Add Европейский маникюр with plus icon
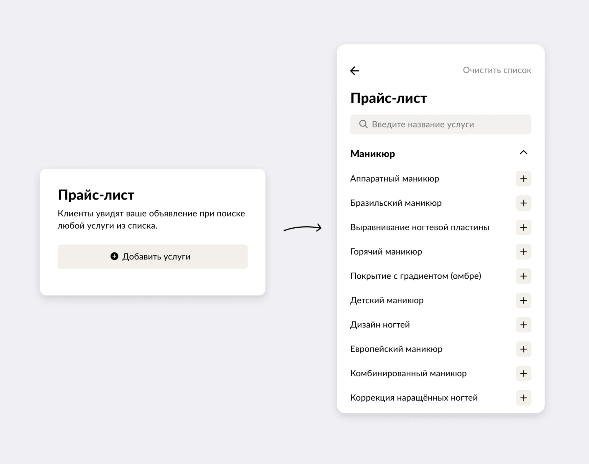Viewport: 589px width, 464px height. [x=523, y=349]
